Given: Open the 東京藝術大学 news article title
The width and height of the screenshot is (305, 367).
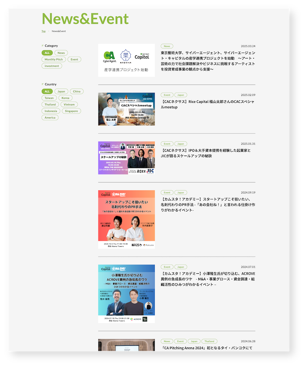Looking at the screenshot, I should point(208,61).
